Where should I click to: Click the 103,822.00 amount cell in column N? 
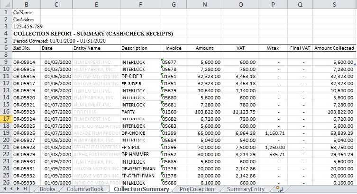coord(204,112)
